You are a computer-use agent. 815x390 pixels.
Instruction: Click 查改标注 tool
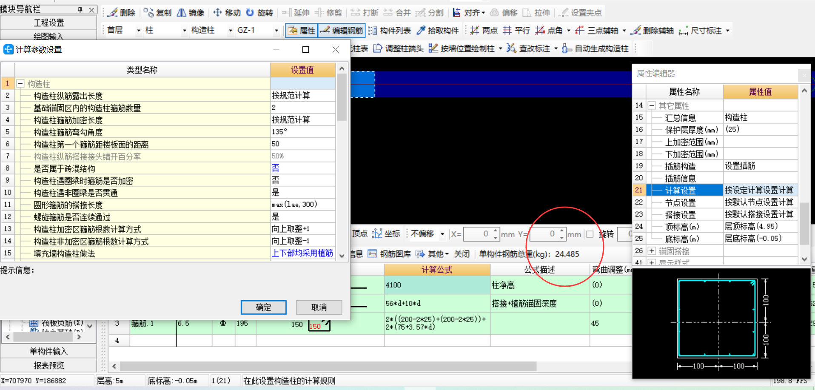coord(528,48)
